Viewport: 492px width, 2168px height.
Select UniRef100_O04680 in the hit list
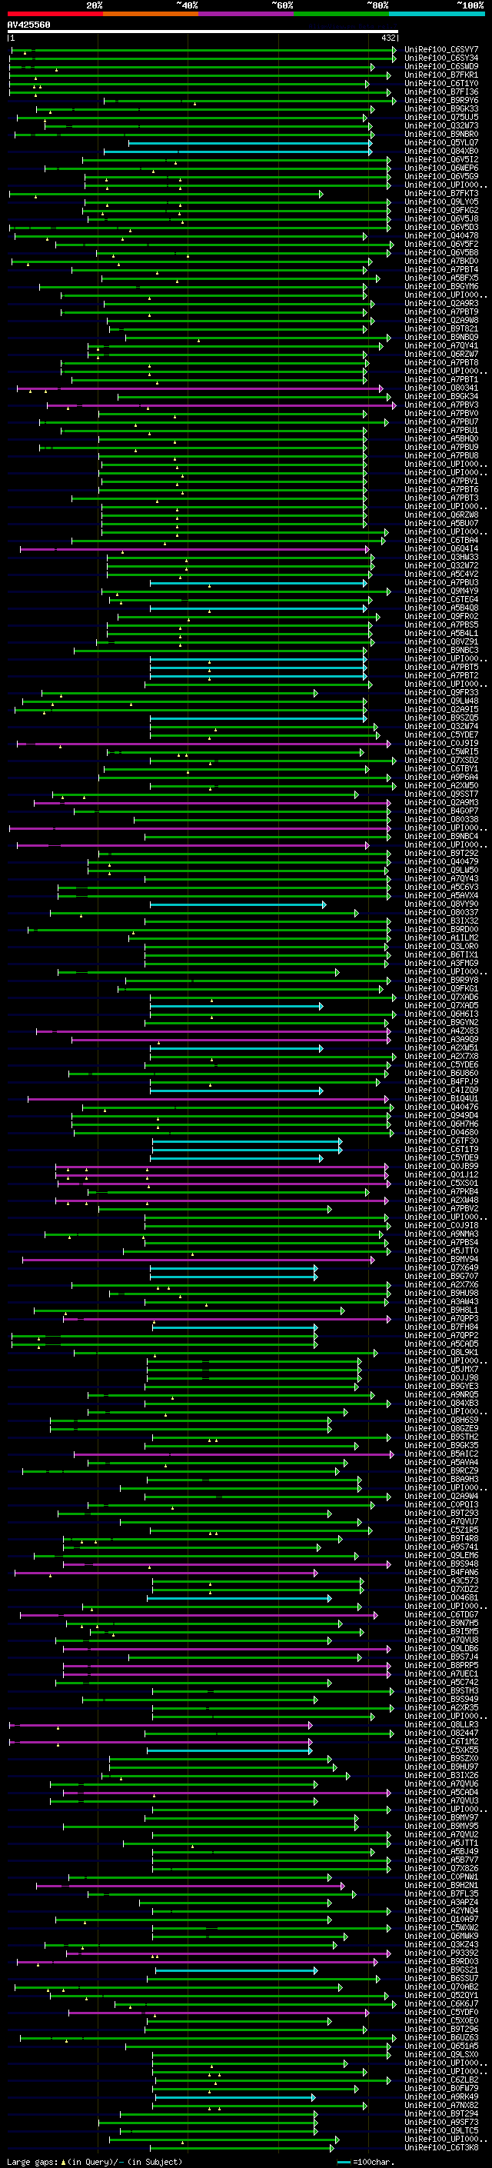point(441,1133)
